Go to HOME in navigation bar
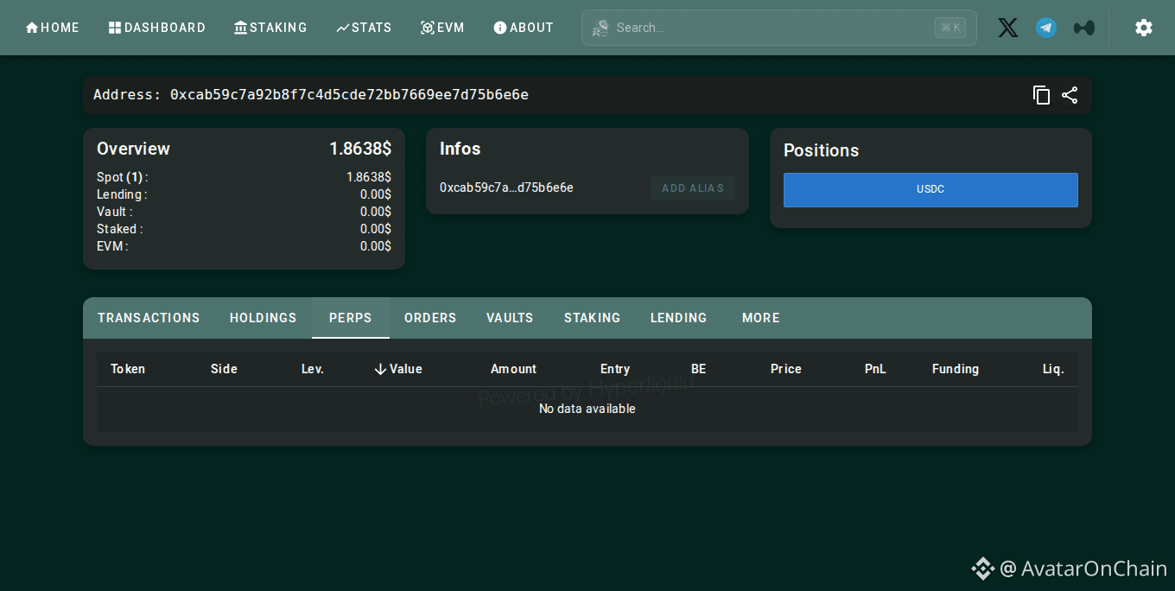The image size is (1175, 591). pyautogui.click(x=53, y=28)
